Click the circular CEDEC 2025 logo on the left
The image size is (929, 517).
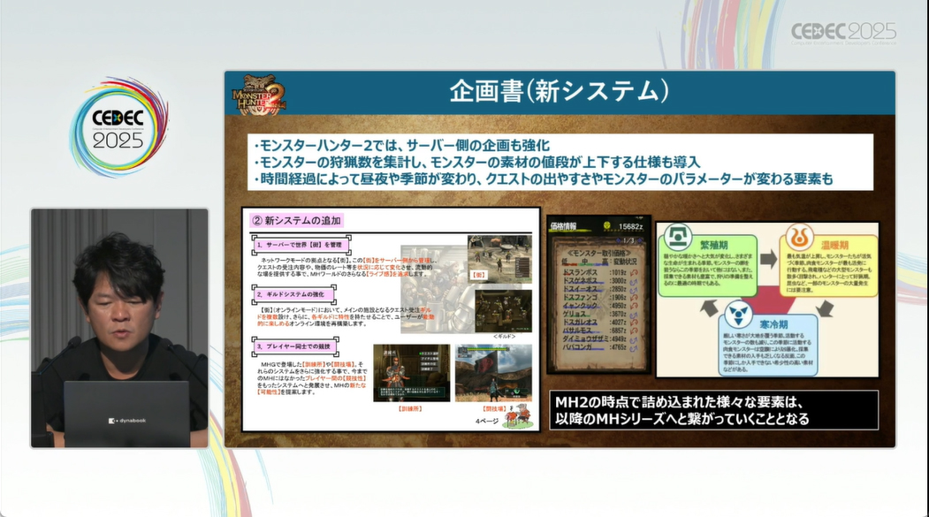pyautogui.click(x=118, y=128)
